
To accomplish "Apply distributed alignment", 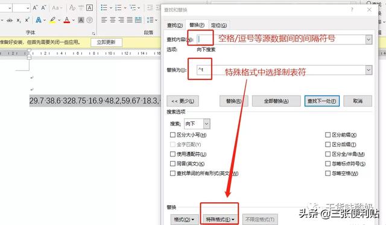I will click(x=138, y=20).
